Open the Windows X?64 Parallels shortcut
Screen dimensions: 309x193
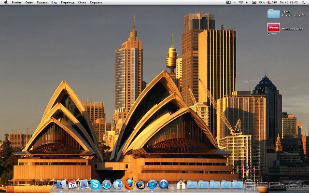274,28
